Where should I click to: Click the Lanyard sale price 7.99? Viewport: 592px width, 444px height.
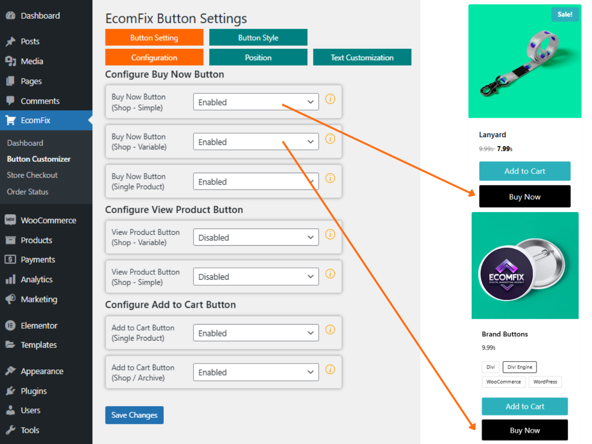(505, 148)
